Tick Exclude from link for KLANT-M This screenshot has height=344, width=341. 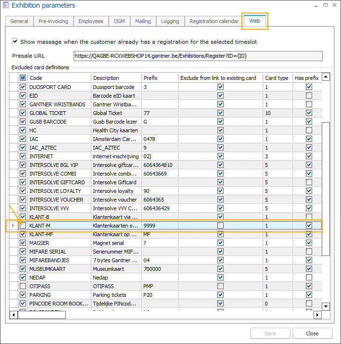220,225
